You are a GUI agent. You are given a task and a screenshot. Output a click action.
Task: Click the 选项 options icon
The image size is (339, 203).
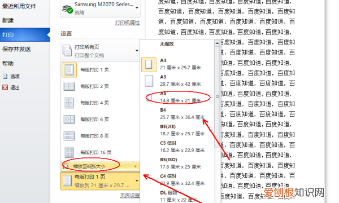pos(5,76)
